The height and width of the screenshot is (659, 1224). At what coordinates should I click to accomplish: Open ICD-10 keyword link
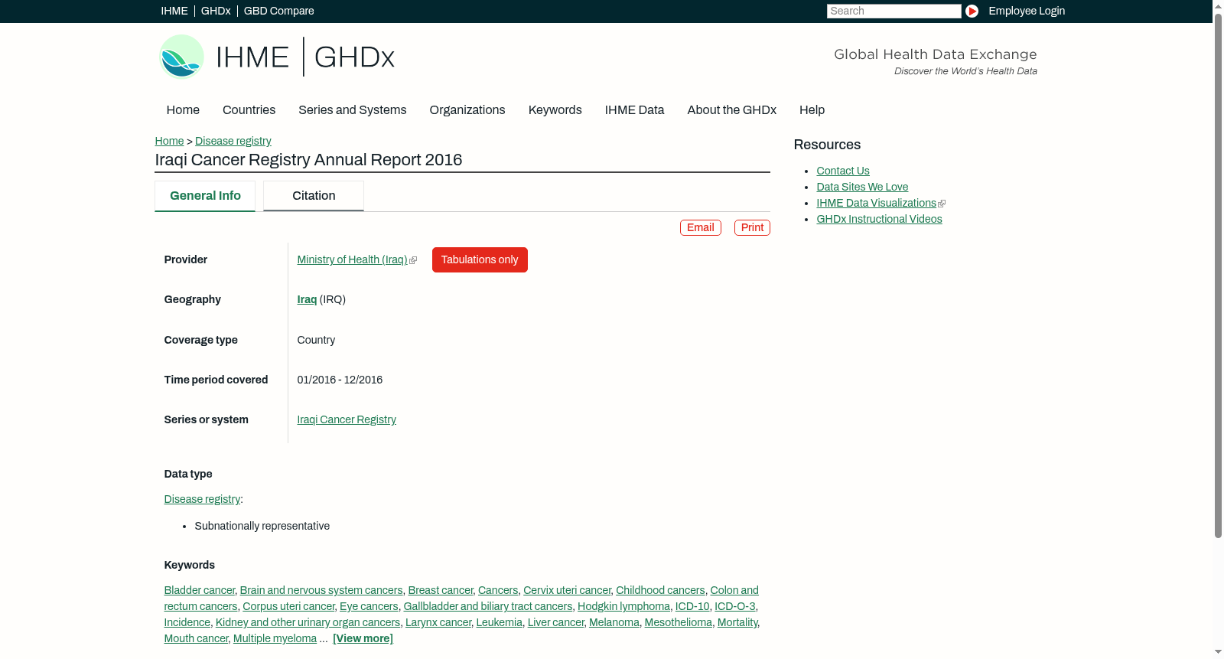point(692,606)
